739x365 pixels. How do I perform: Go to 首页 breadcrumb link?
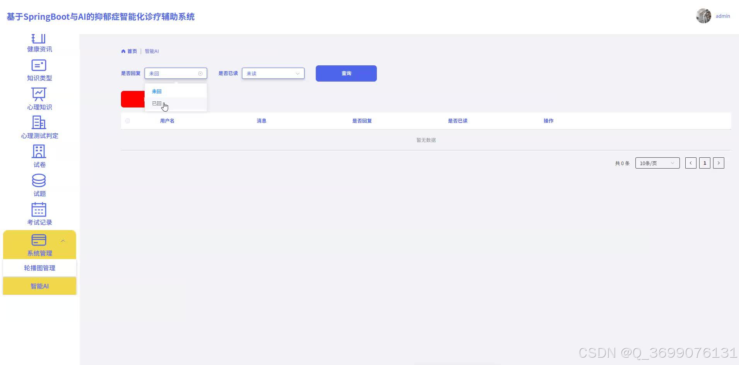[x=132, y=51]
